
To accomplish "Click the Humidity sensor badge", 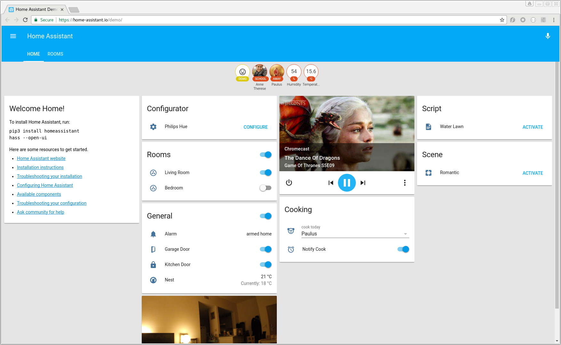I will click(294, 72).
